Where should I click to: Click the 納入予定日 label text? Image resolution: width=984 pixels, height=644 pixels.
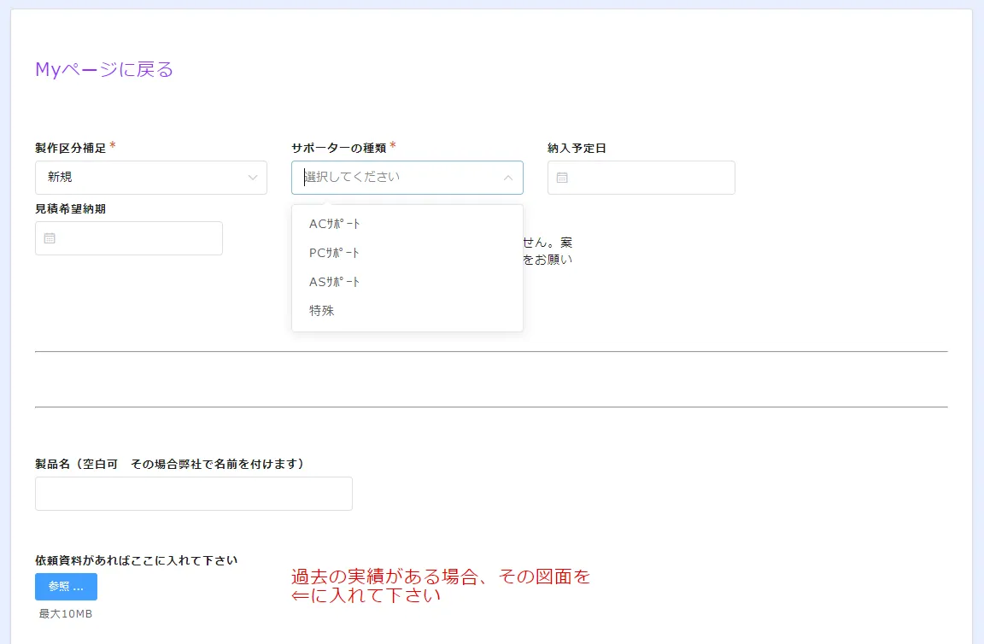577,148
